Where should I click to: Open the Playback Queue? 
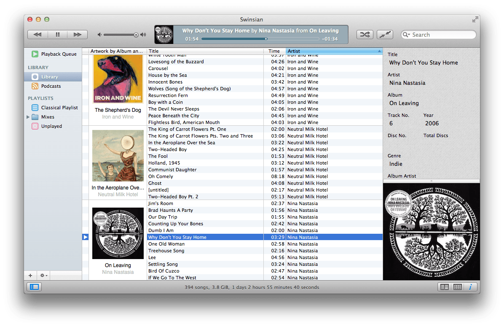click(59, 54)
